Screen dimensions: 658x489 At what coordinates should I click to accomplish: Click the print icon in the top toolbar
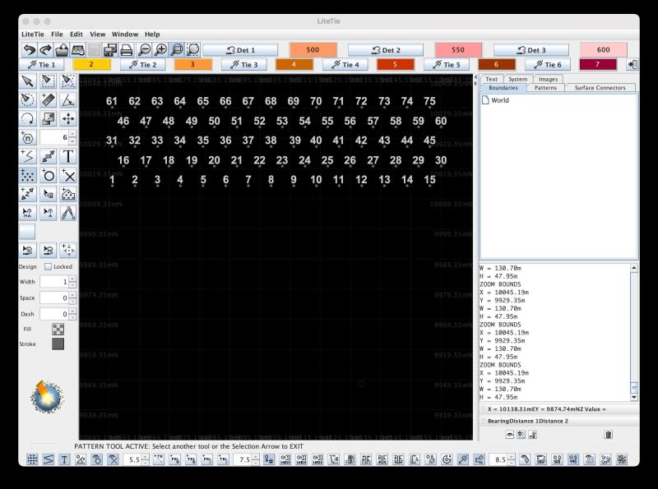[x=127, y=48]
